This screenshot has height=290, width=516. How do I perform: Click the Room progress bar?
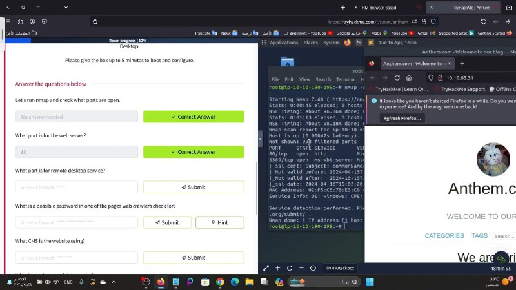129,41
